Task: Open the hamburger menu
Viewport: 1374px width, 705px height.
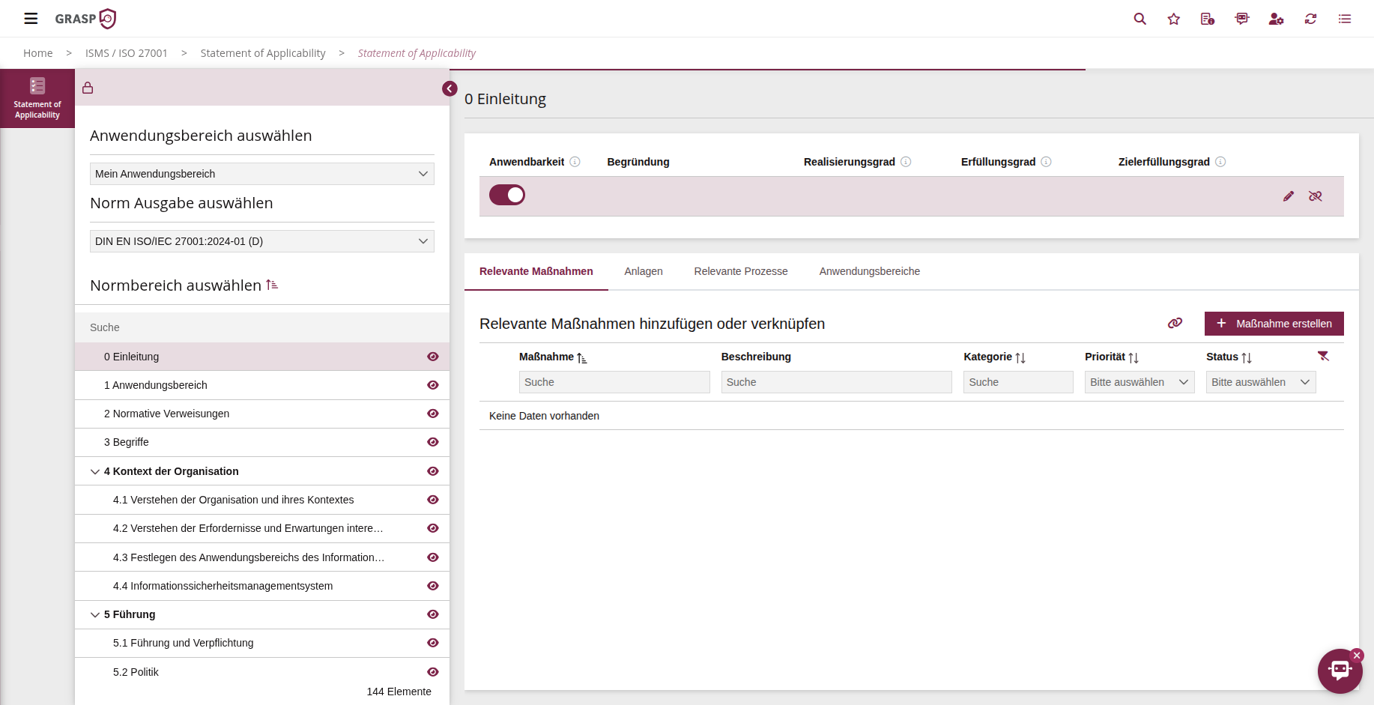Action: pos(31,19)
